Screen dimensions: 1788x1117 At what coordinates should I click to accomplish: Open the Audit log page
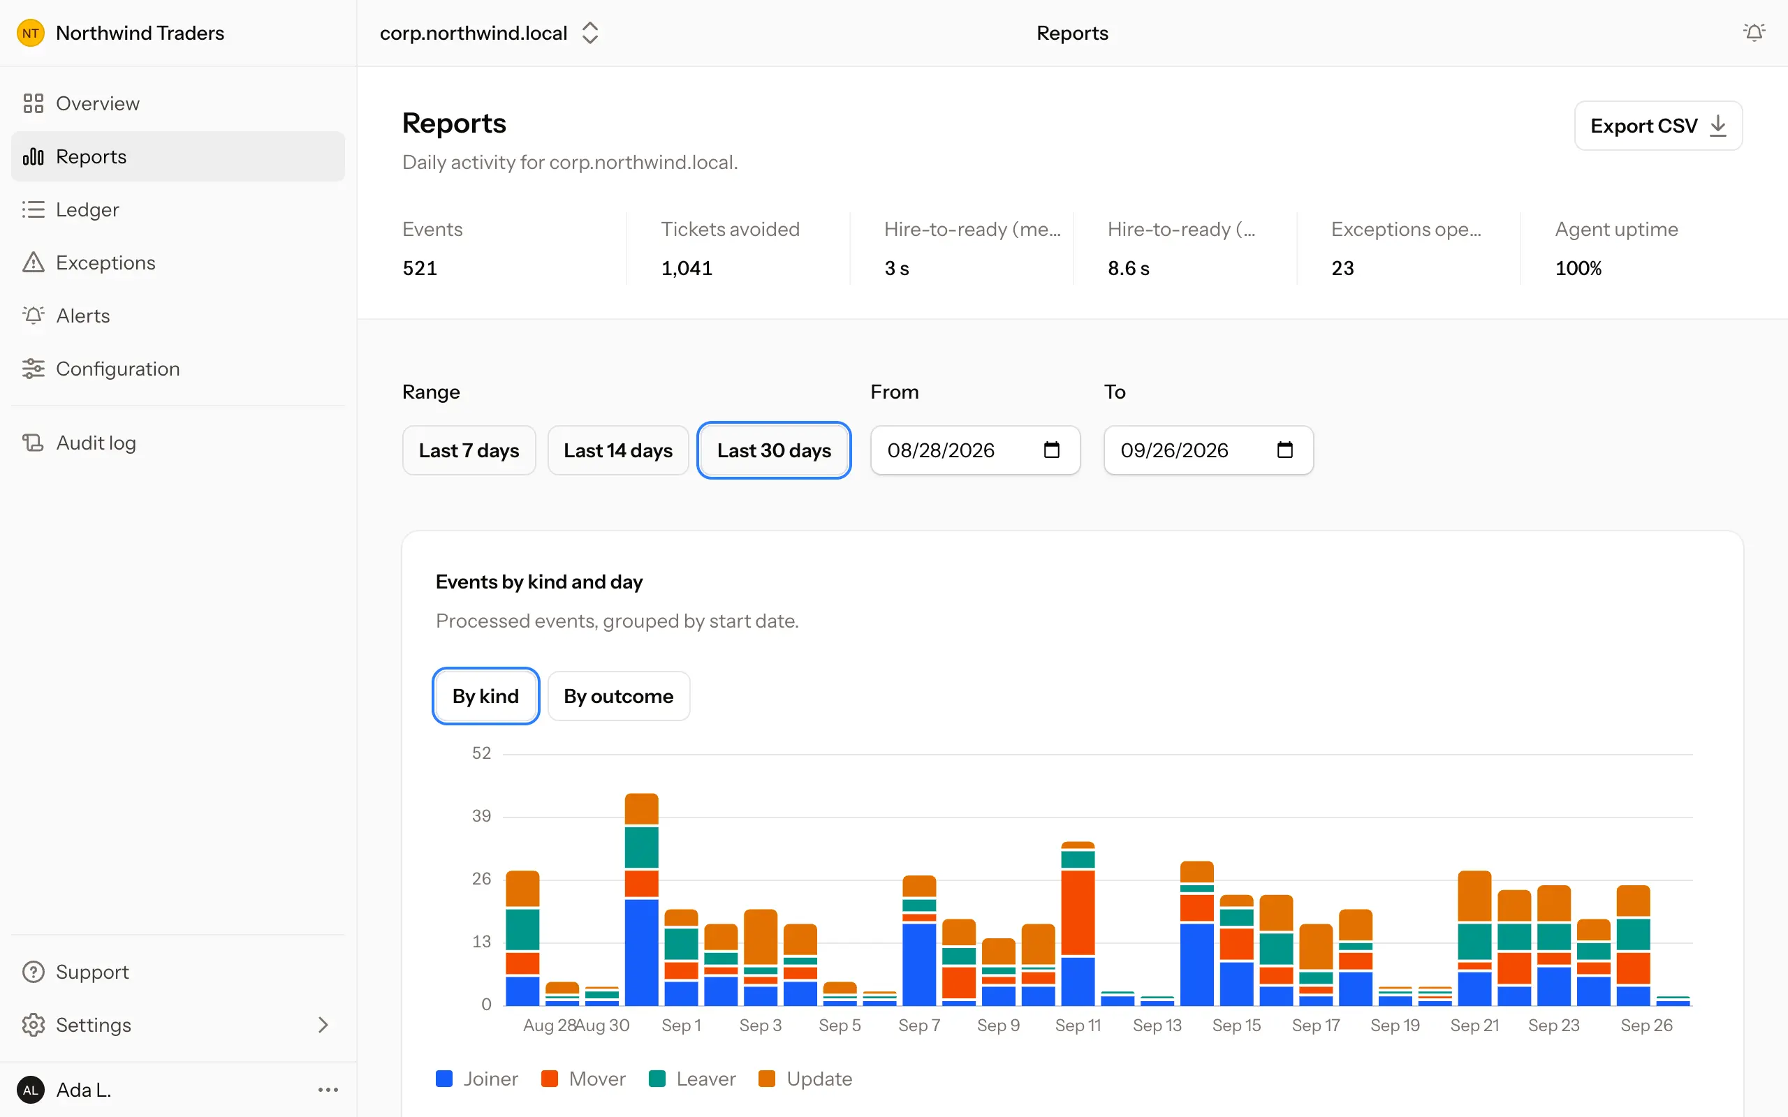click(x=178, y=443)
